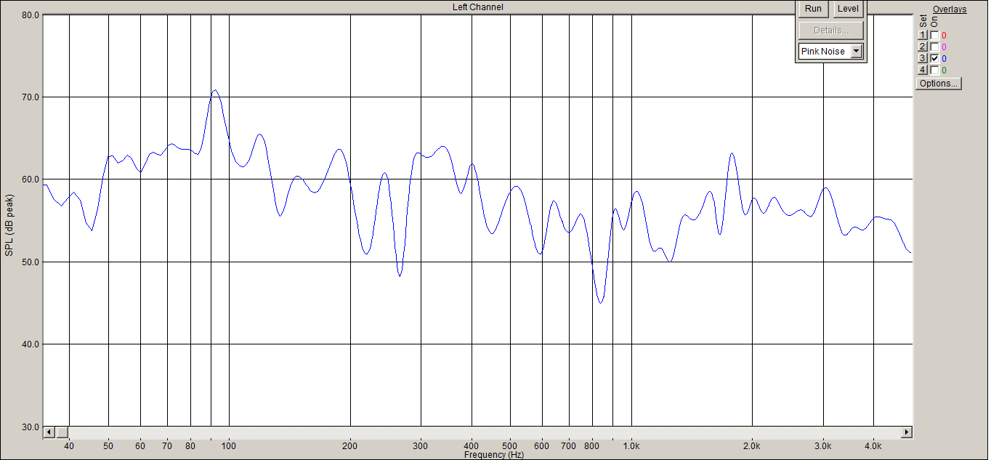The height and width of the screenshot is (460, 991).
Task: Click the Frequency (Hz) axis label
Action: pyautogui.click(x=494, y=455)
